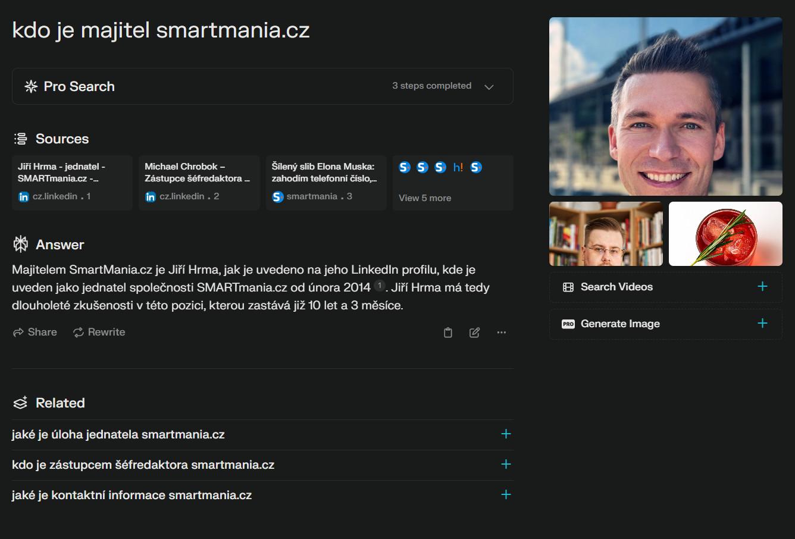The image size is (795, 539).
Task: Add the 'kontaktní informace' question plus
Action: (x=506, y=495)
